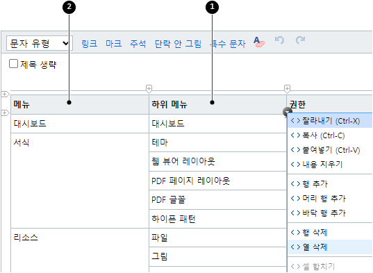Select 붙여넣기 (Ctrl-V) from the context menu
The height and width of the screenshot is (273, 373).
coord(330,150)
